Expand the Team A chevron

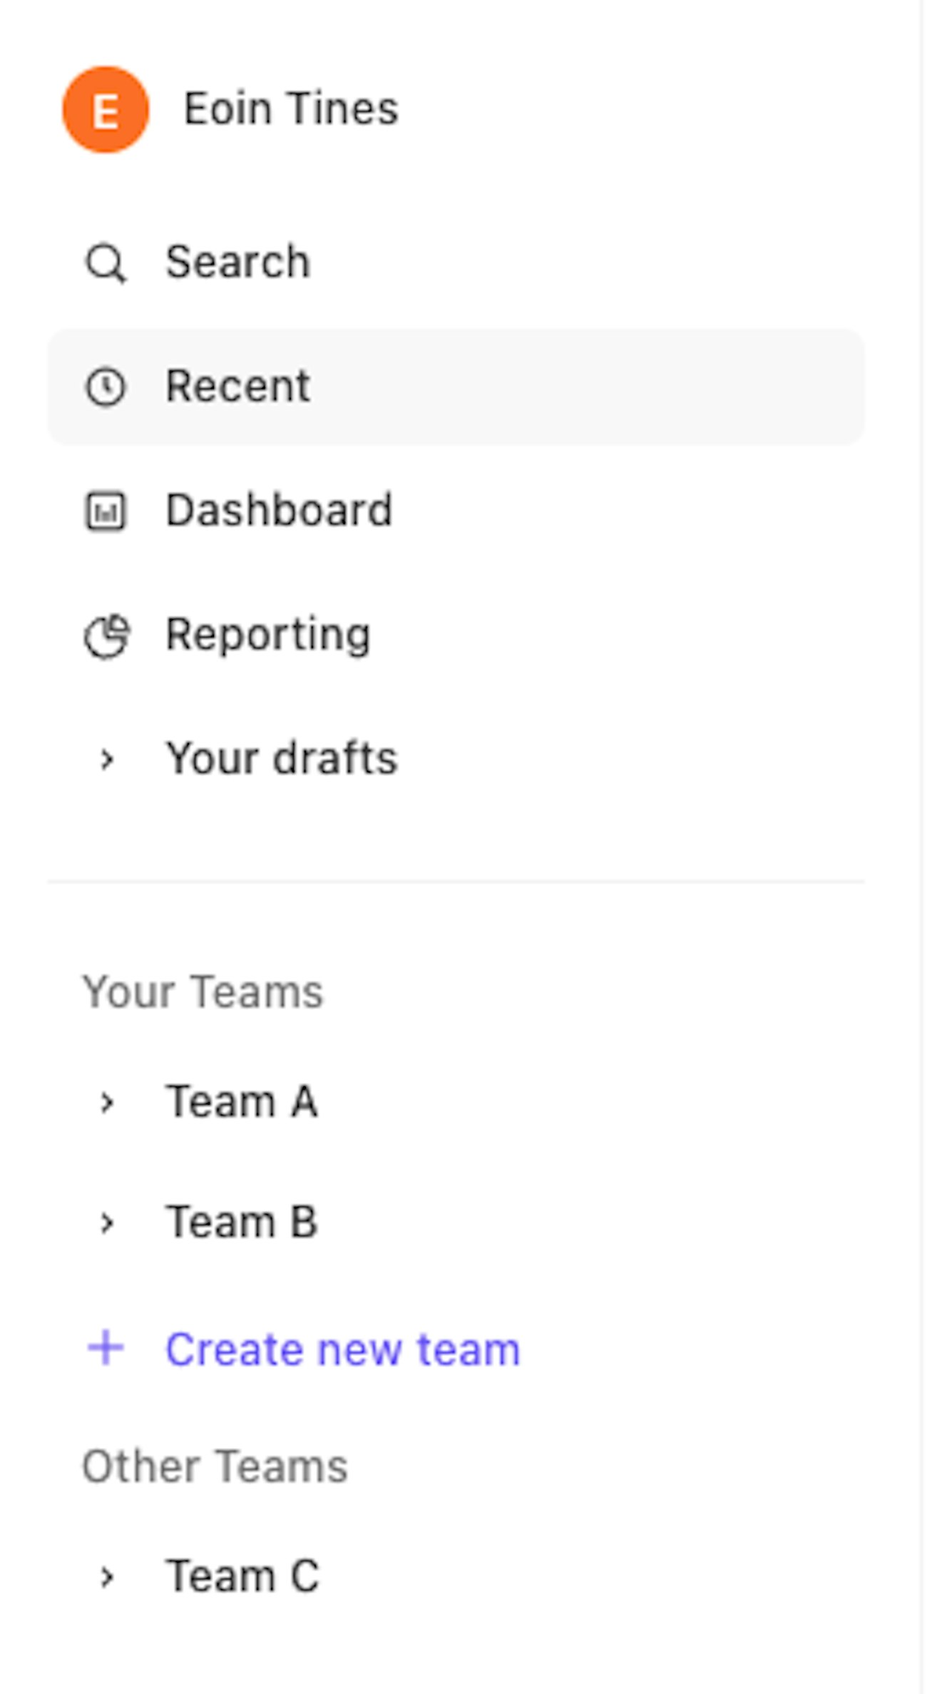tap(107, 1103)
